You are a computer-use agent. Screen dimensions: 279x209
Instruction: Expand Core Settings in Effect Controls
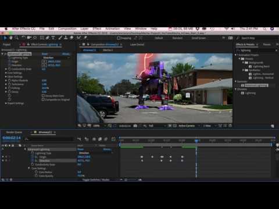tap(6, 73)
